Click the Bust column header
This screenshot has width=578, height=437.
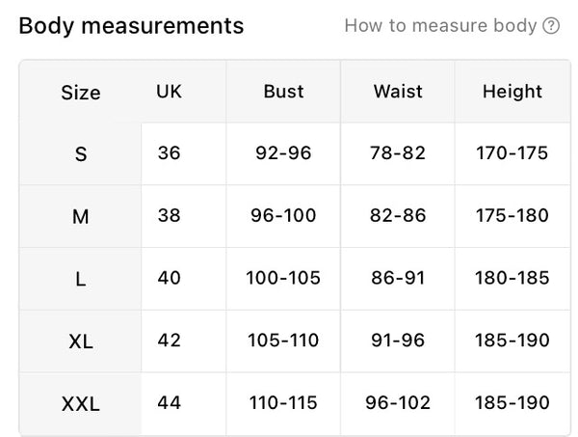coord(283,92)
